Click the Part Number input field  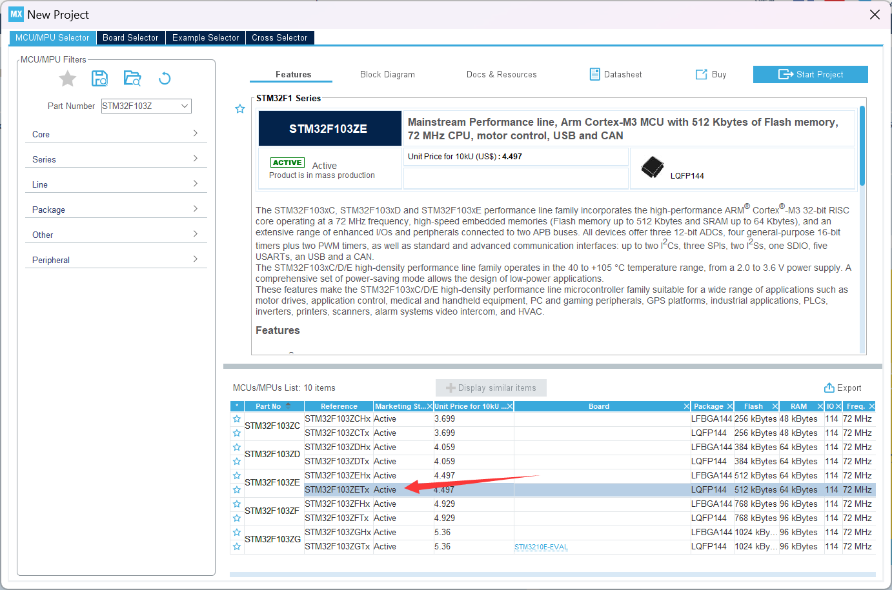140,106
